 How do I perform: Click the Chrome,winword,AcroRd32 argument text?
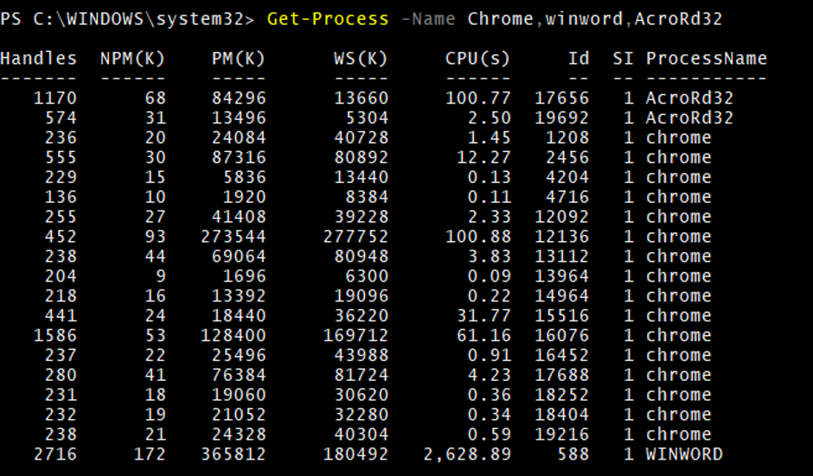point(595,19)
